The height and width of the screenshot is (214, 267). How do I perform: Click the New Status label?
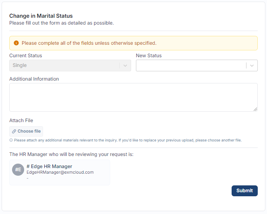click(149, 56)
